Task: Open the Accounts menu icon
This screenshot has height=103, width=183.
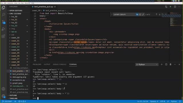Action: point(3,89)
